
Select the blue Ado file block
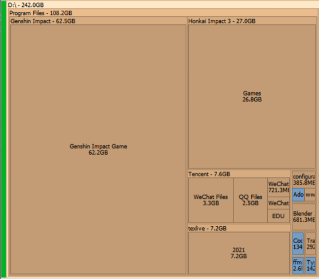(298, 195)
